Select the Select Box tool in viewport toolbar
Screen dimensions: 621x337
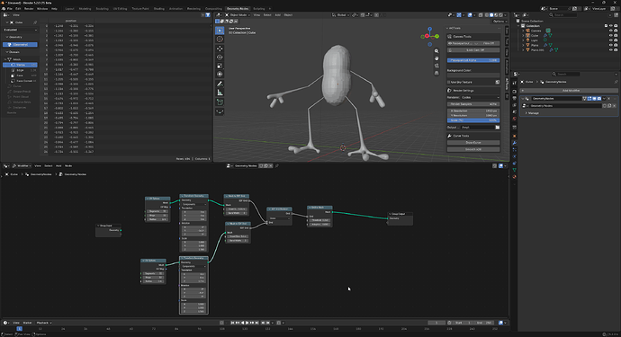[220, 31]
